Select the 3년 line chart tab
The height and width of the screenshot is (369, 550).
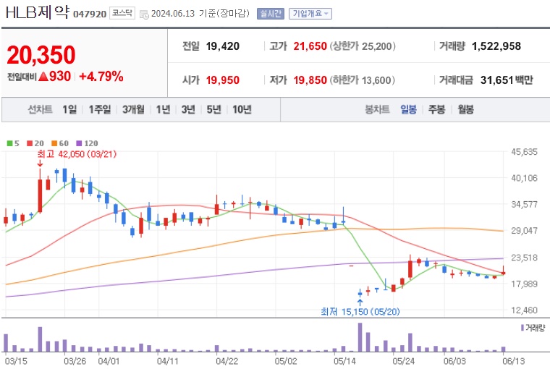tap(188, 109)
